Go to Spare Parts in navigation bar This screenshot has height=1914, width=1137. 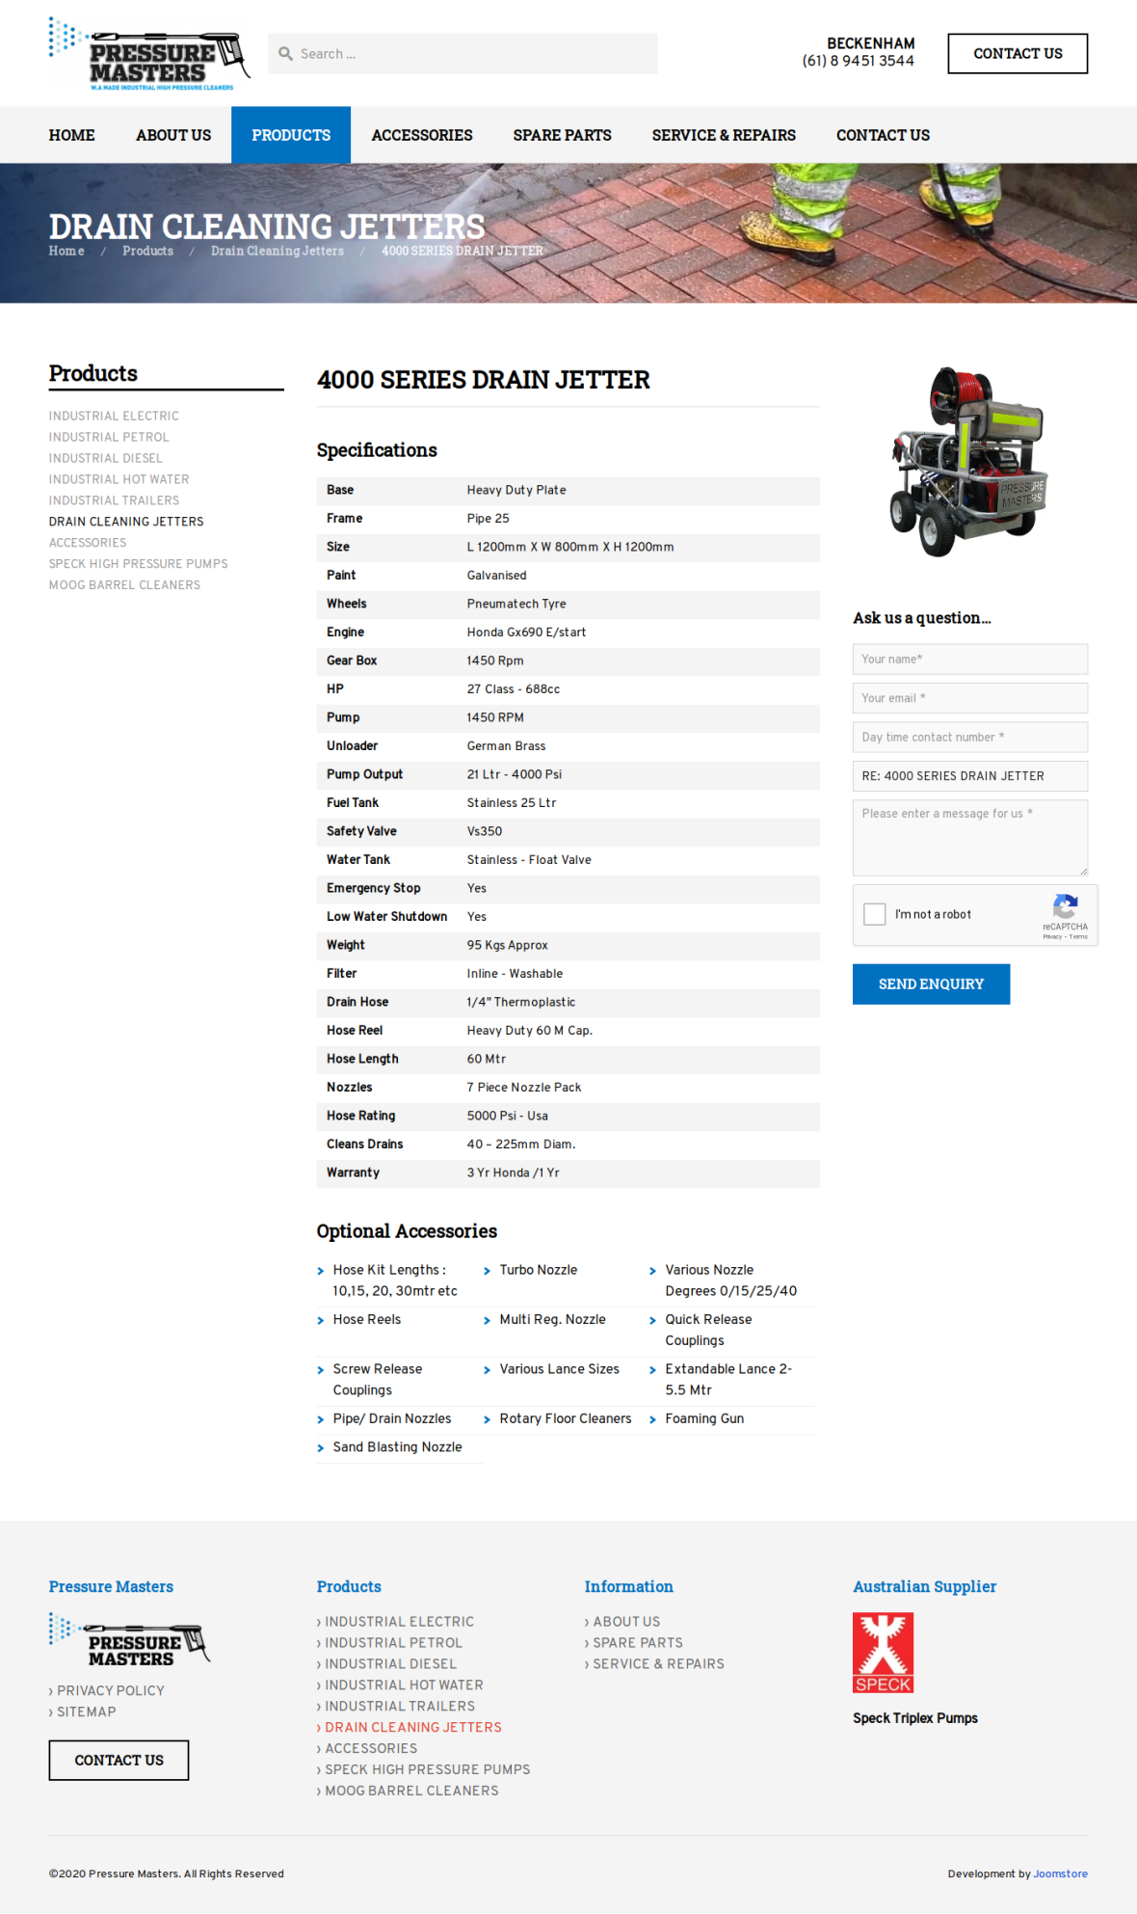(562, 135)
